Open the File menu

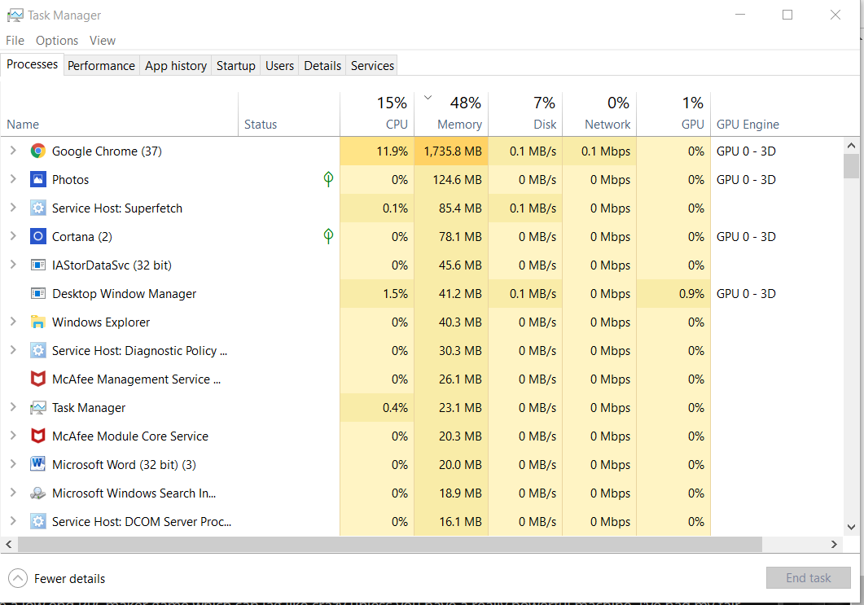point(15,41)
